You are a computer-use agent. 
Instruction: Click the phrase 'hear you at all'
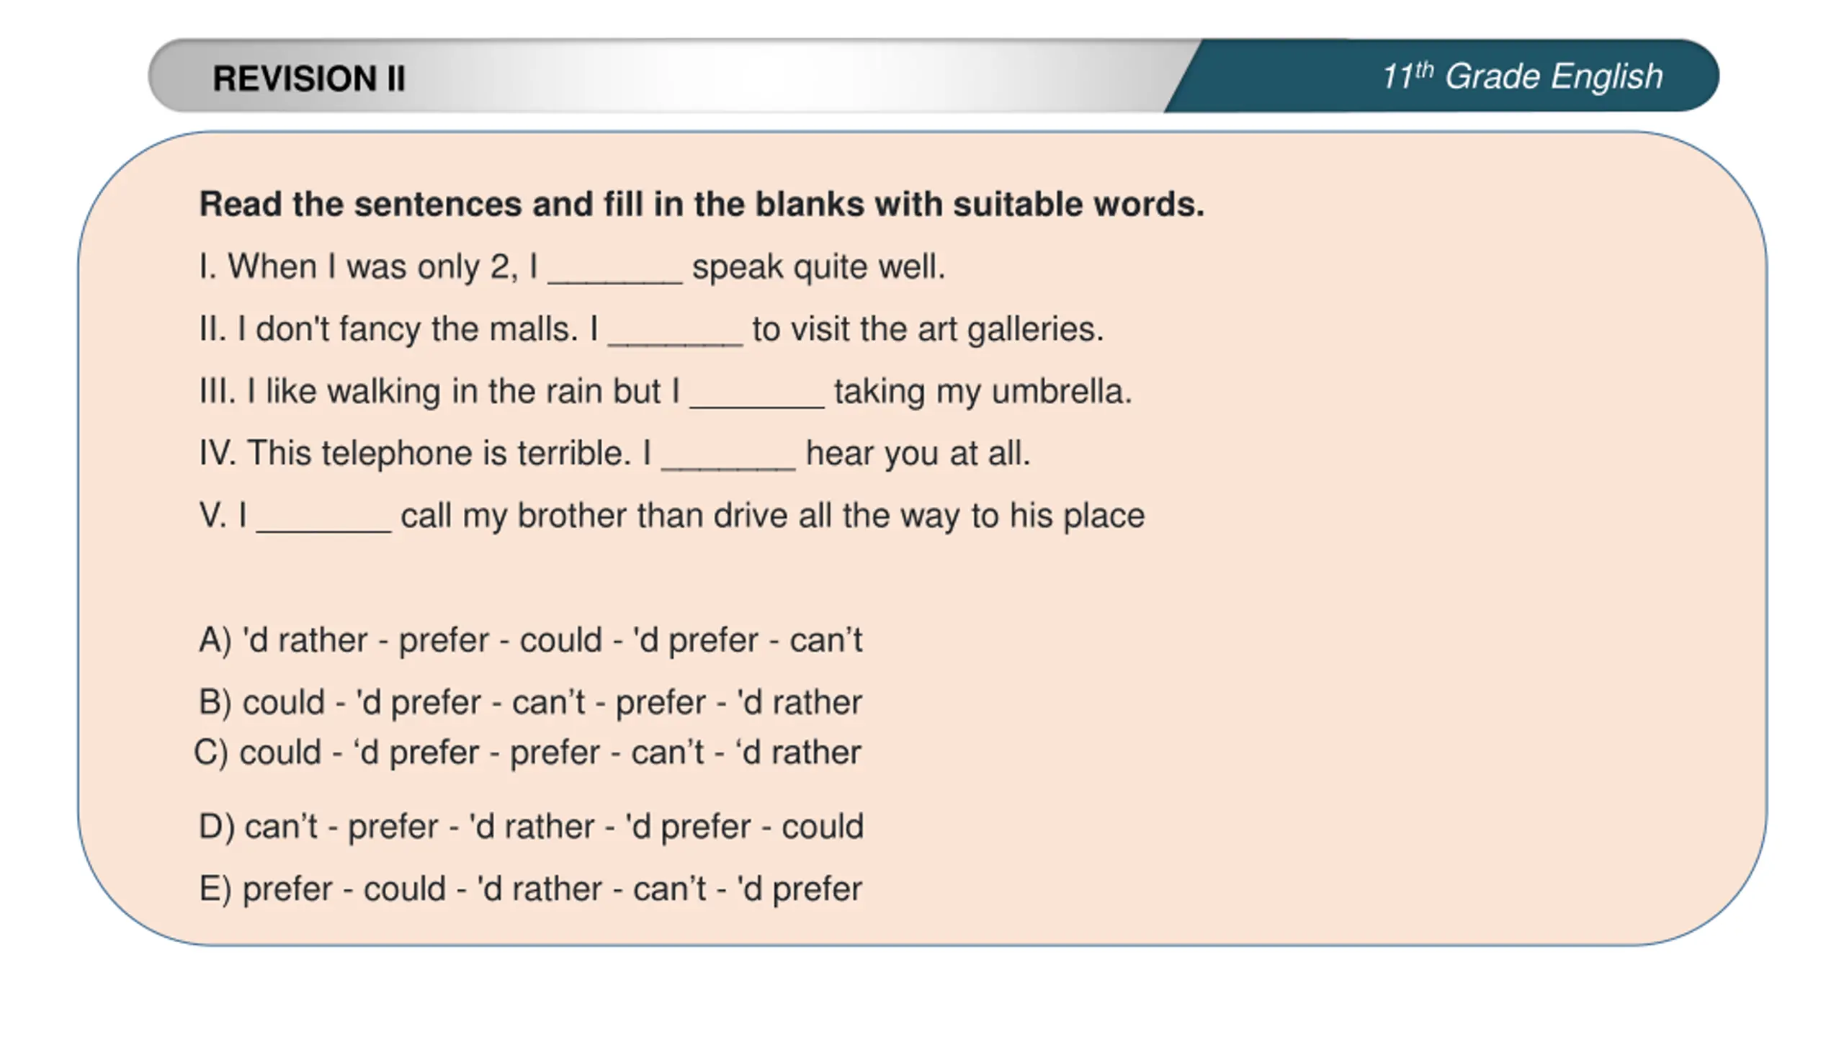918,454
